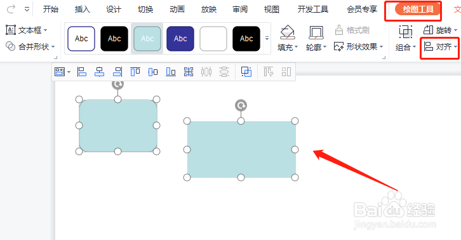Screen dimensions: 461x240
Task: Click the redo arrow icon
Action: [11, 9]
